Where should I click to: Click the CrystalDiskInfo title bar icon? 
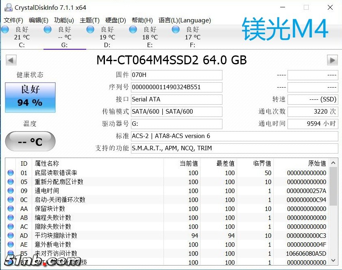point(9,7)
